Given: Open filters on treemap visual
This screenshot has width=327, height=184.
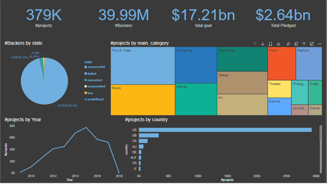Looking at the screenshot, I should (x=304, y=44).
